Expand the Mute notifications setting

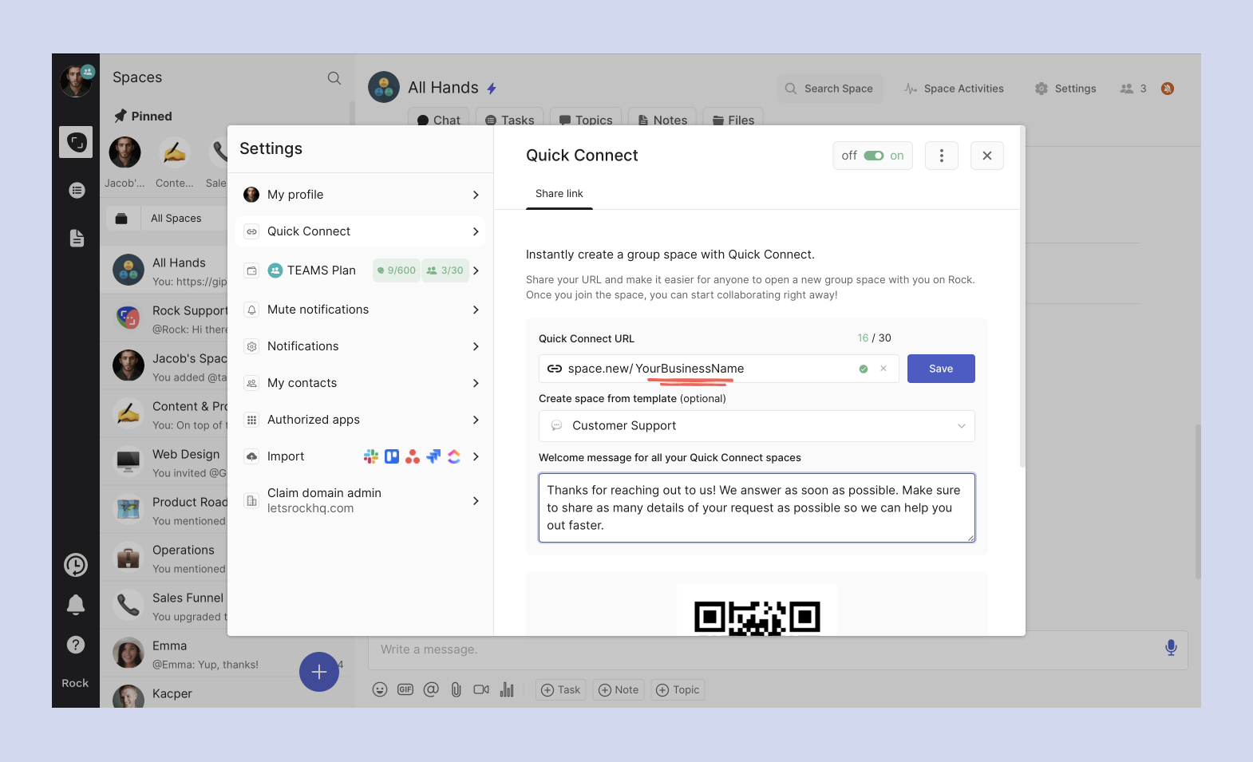click(x=361, y=310)
